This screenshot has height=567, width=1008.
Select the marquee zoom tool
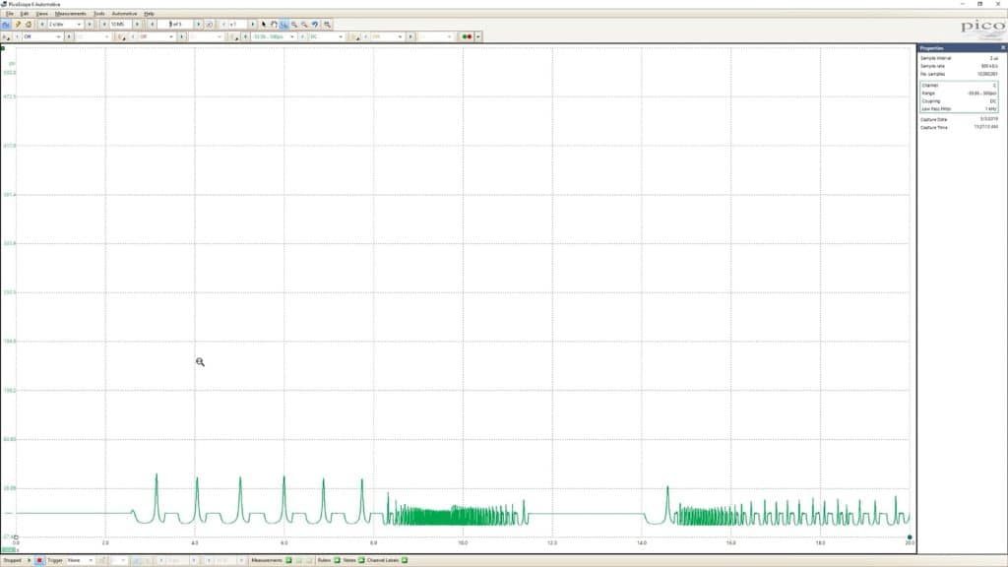tap(284, 25)
